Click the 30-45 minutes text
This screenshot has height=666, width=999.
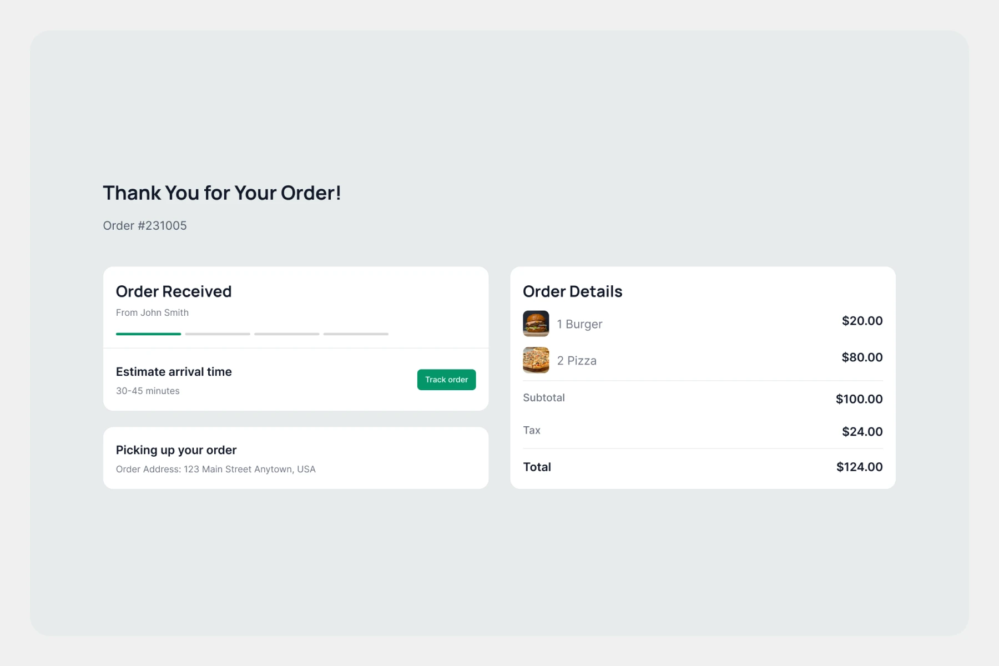(x=148, y=391)
